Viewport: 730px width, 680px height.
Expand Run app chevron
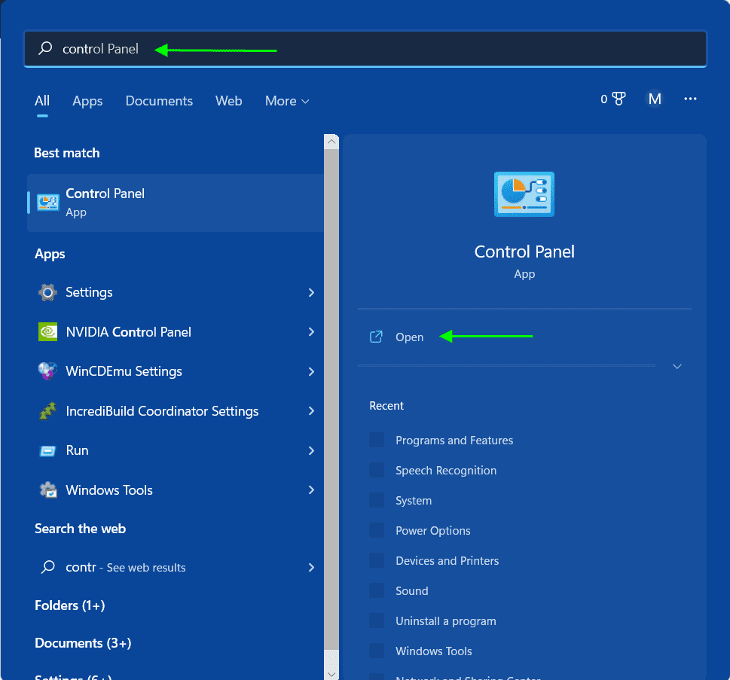(311, 450)
